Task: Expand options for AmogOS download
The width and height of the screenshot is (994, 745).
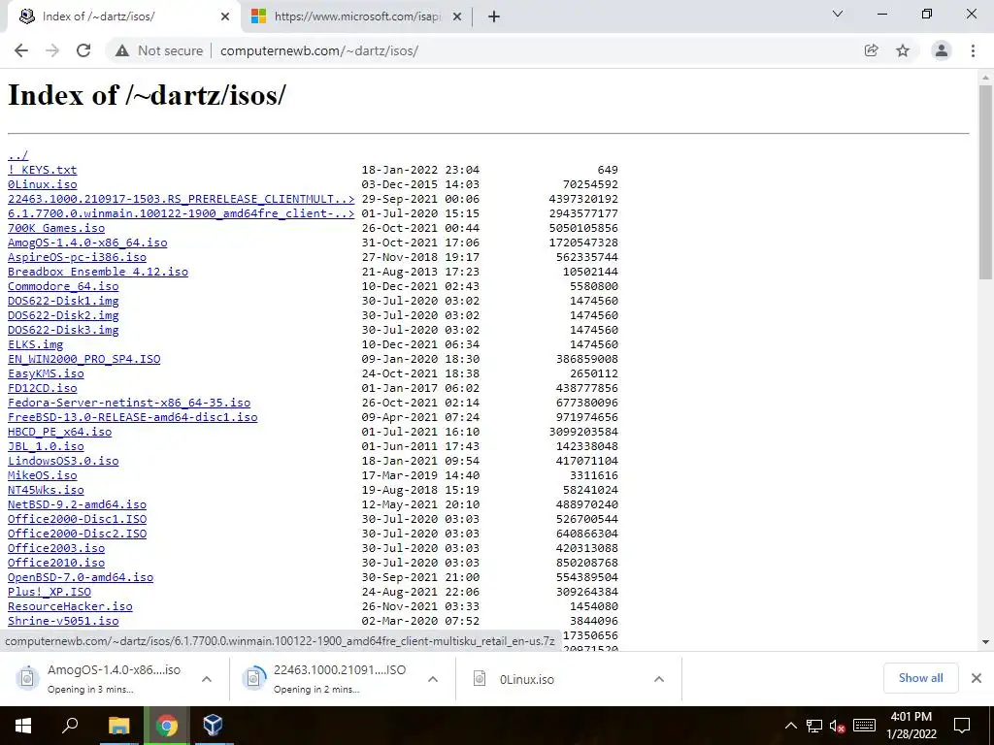Action: (x=207, y=679)
